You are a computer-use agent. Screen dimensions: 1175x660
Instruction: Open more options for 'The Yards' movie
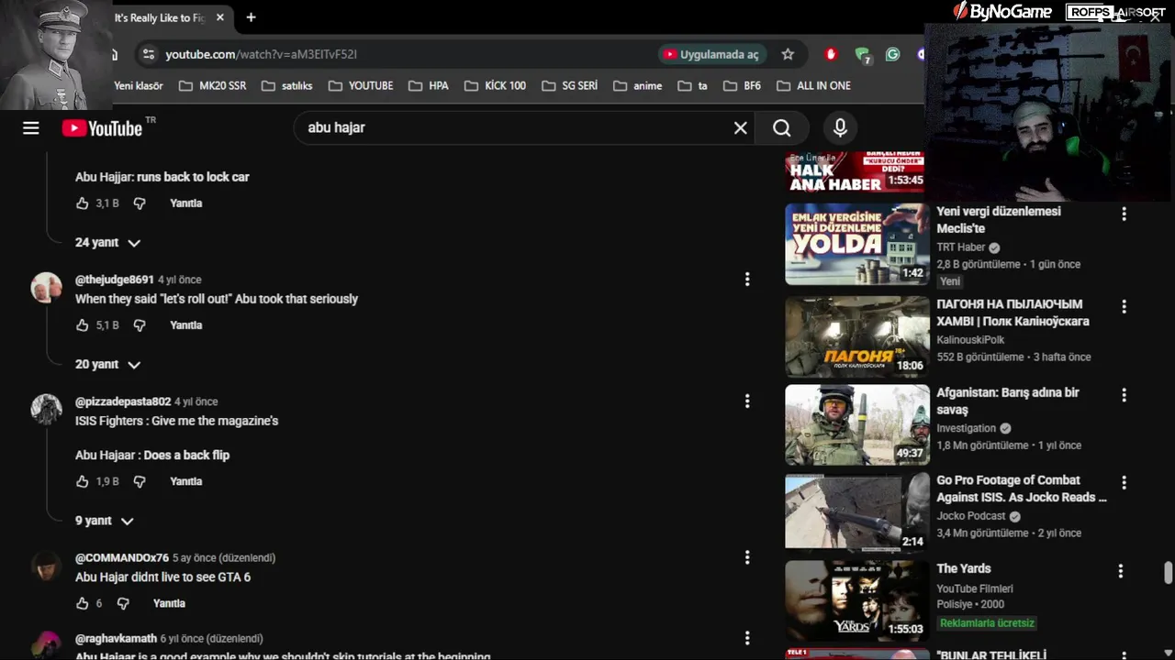pyautogui.click(x=1120, y=571)
